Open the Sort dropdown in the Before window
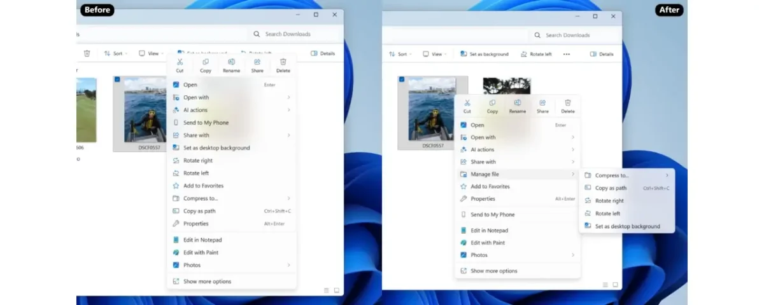The image size is (764, 305). [x=116, y=53]
